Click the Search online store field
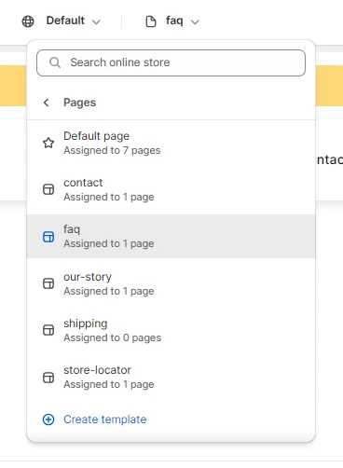This screenshot has width=343, height=468. 171,62
